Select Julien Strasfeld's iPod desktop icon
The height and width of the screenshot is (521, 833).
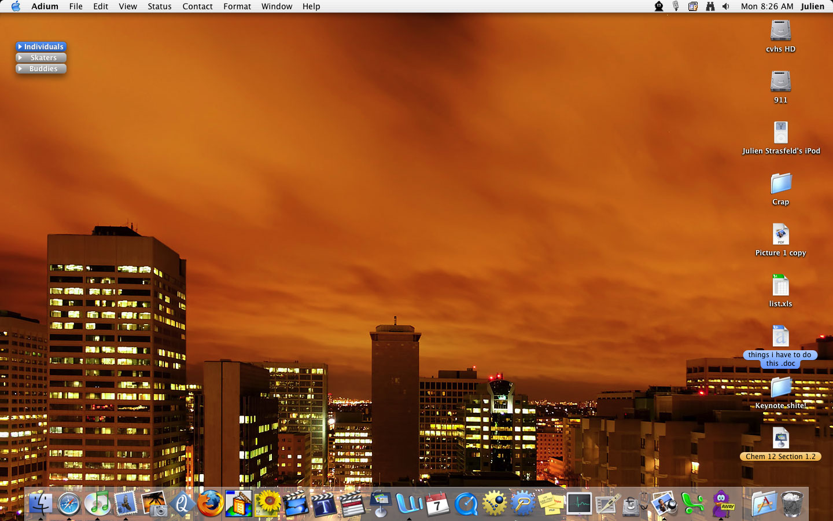pos(781,133)
